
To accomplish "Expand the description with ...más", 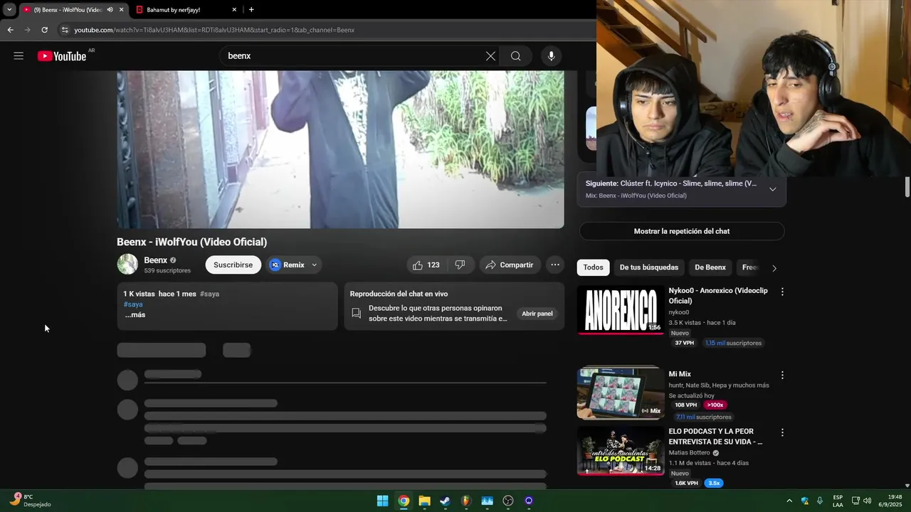I will coord(135,315).
